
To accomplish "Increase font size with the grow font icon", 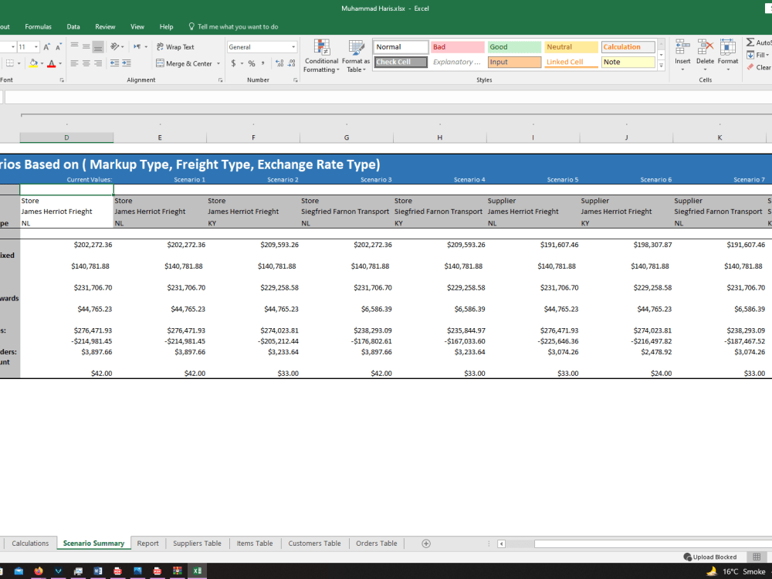I will point(46,47).
